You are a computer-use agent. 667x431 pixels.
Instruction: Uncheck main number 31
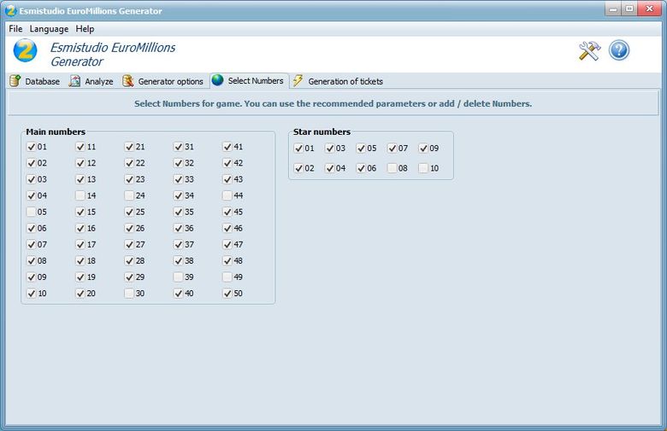coord(178,147)
